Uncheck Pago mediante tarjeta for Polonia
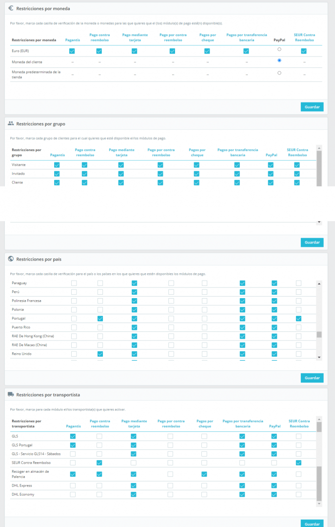 pyautogui.click(x=135, y=309)
